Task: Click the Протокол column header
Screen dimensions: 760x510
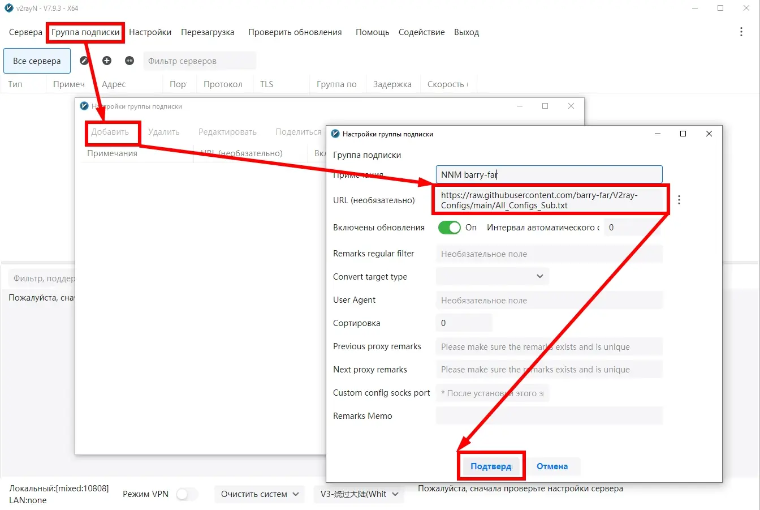Action: (x=223, y=84)
